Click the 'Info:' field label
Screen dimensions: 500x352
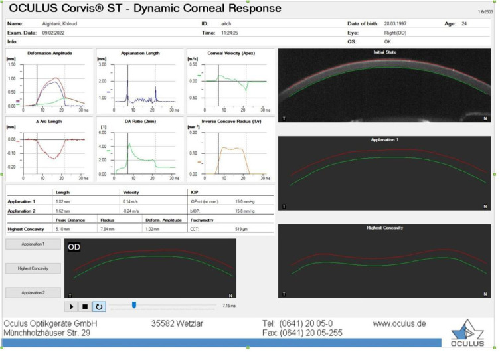pyautogui.click(x=12, y=41)
